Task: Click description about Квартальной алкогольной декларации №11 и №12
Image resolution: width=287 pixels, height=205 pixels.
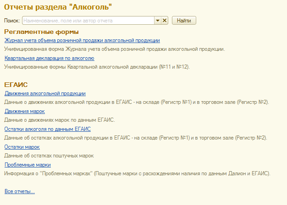Action: [97, 67]
